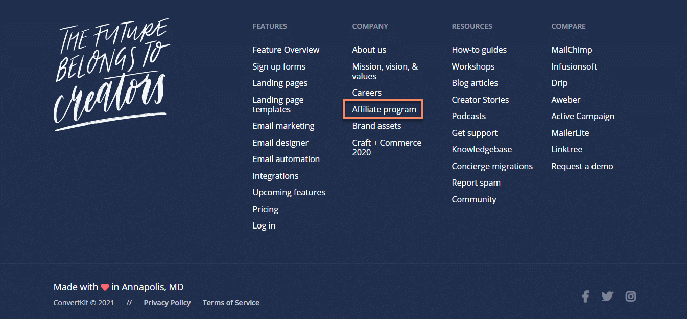Open ConvertKit's Twitter profile
This screenshot has height=319, width=687.
pyautogui.click(x=607, y=296)
